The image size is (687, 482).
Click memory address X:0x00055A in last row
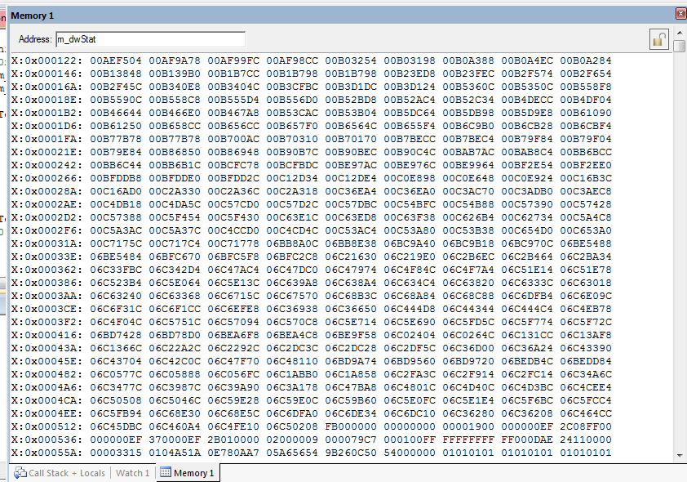46,453
